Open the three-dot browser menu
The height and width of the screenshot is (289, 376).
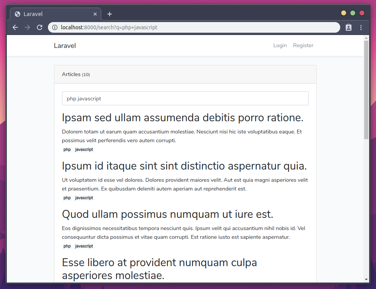(x=361, y=27)
